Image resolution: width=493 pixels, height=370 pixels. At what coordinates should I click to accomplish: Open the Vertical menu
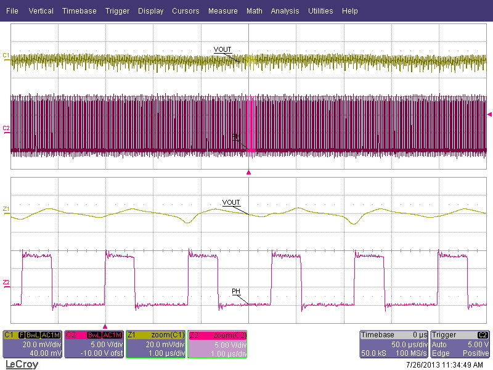41,11
